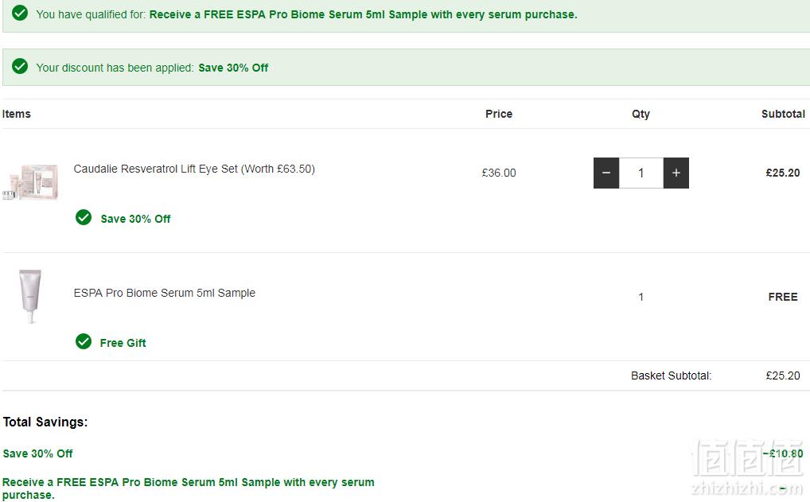
Task: Click the check icon next to item's Save 30% Off
Action: 84,217
